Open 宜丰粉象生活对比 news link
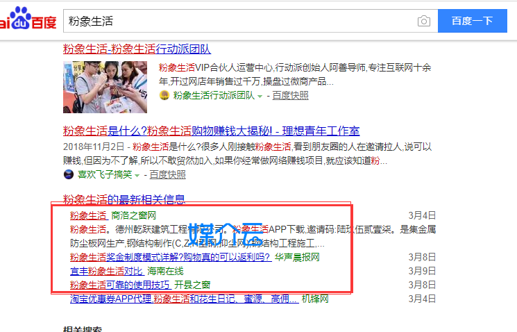The image size is (517, 332). point(106,271)
